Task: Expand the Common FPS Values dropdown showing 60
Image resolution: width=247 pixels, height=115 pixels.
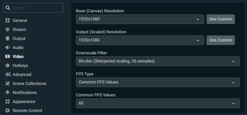Action: (158, 103)
